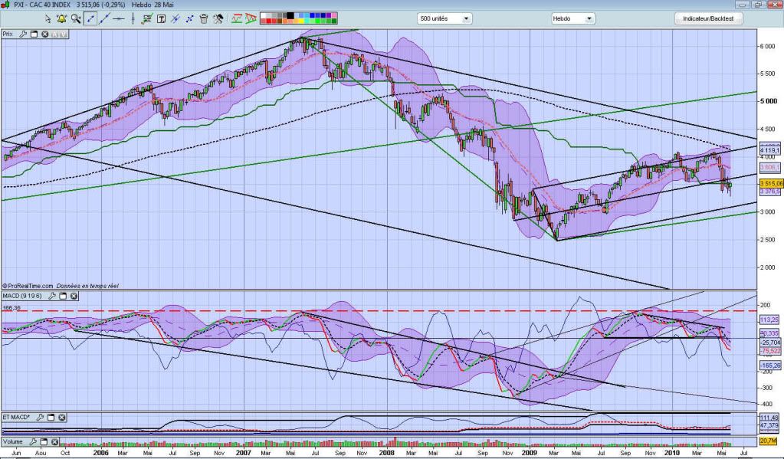Image resolution: width=784 pixels, height=459 pixels.
Task: Open MACD settings with wrench icon
Action: pyautogui.click(x=53, y=296)
